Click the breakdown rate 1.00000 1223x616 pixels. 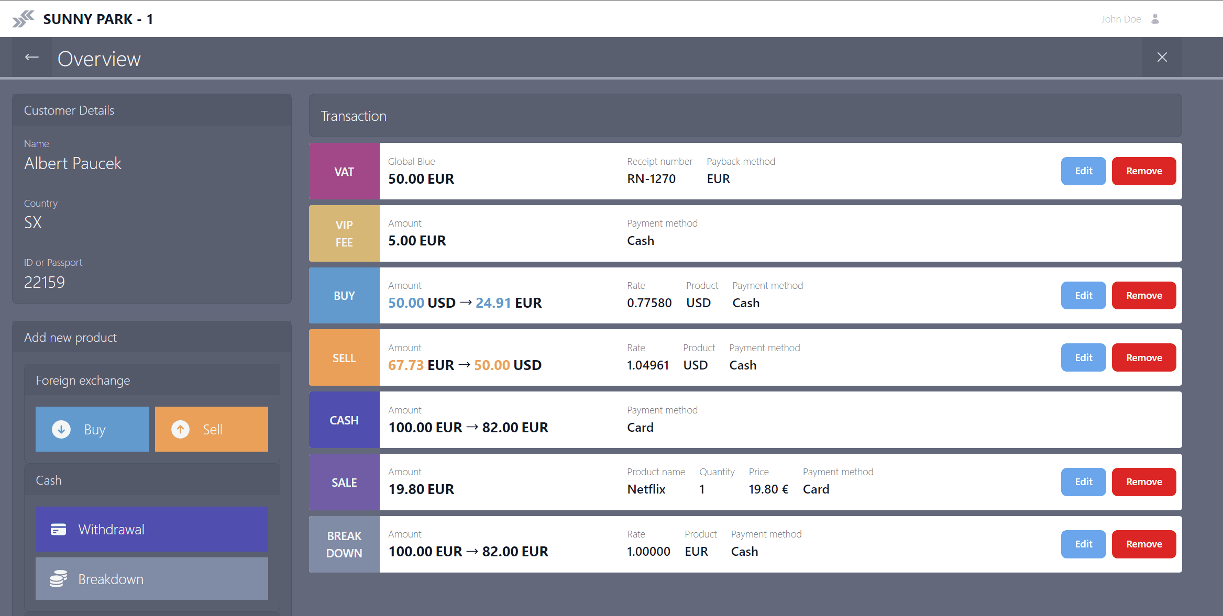point(648,552)
